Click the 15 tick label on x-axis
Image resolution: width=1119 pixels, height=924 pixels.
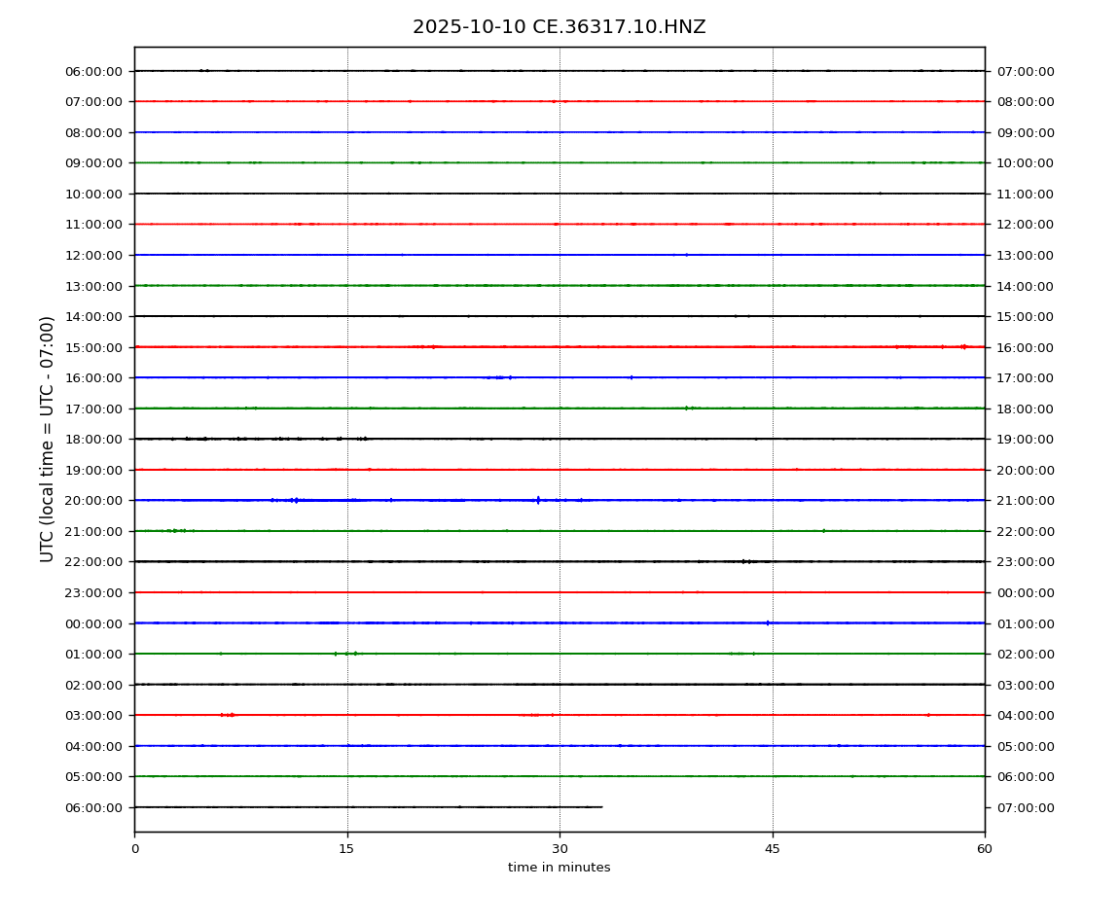tap(346, 849)
